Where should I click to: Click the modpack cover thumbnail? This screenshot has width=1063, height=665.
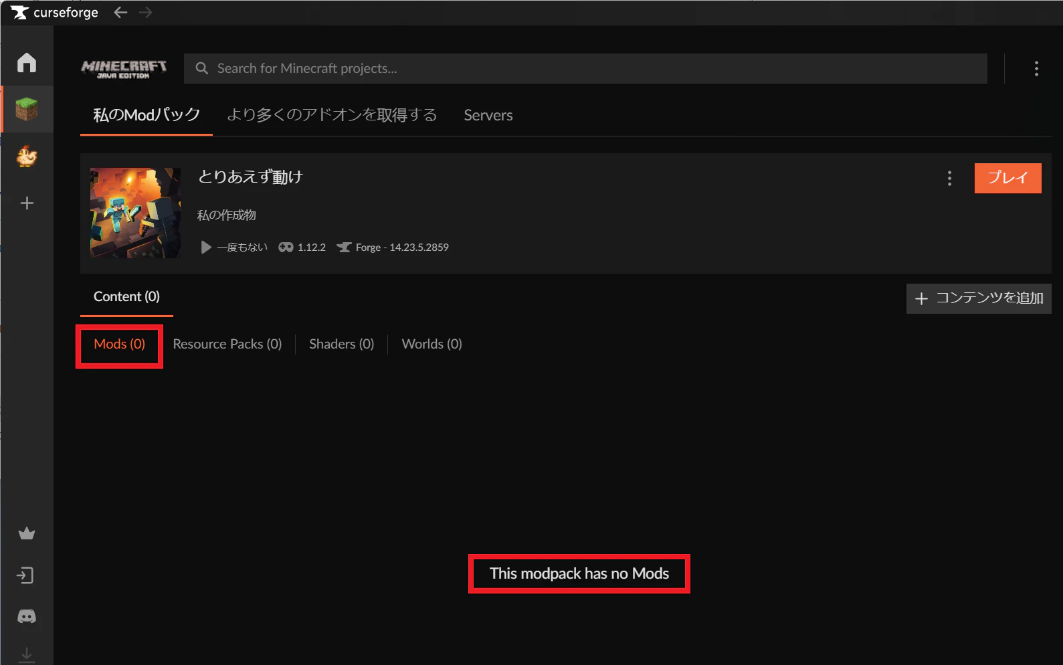pos(136,213)
